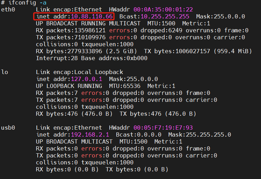The image size is (261, 179).
Task: Click Interrupt:28 text
Action: pos(57,58)
